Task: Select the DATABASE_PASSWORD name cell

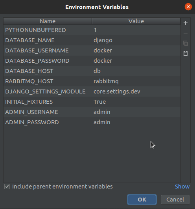Action: 48,61
